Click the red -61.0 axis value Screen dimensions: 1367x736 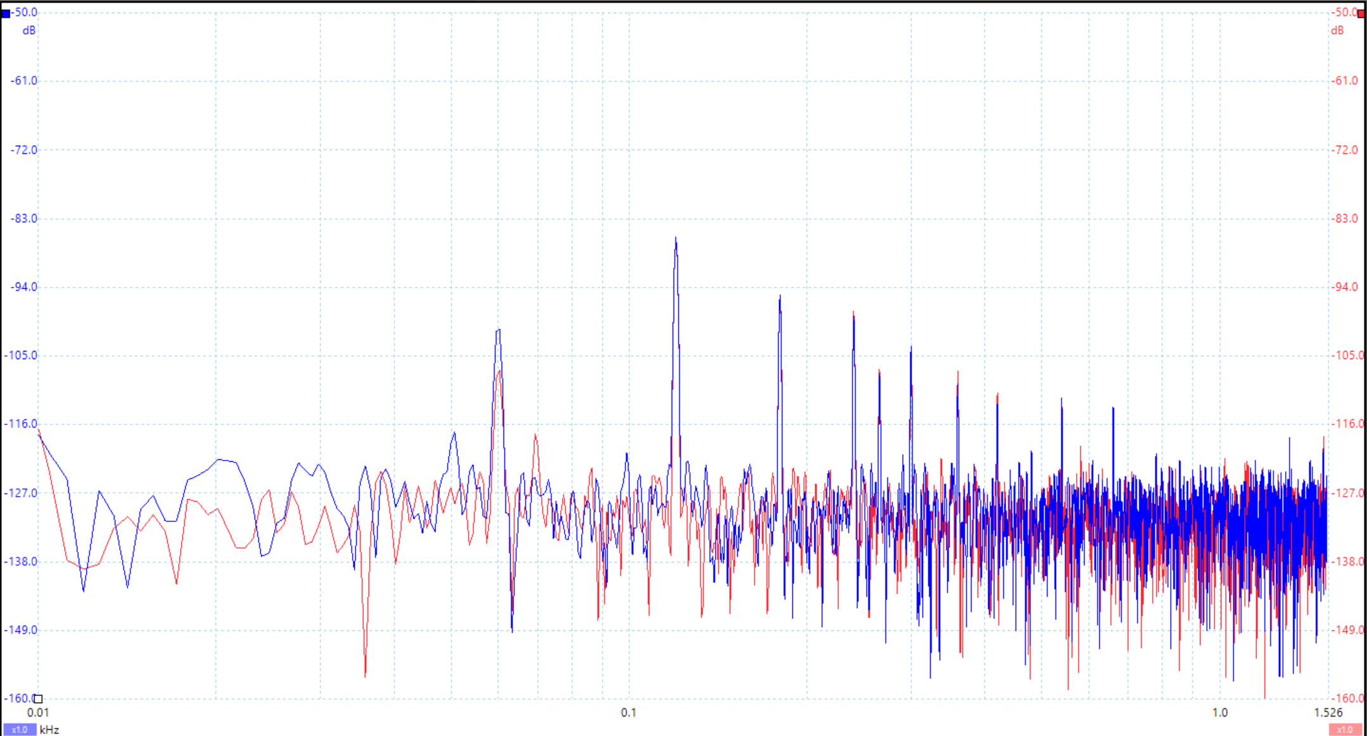(1344, 80)
